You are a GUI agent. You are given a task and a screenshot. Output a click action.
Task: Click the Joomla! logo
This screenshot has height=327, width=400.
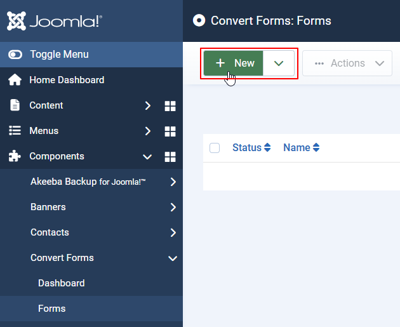(54, 21)
